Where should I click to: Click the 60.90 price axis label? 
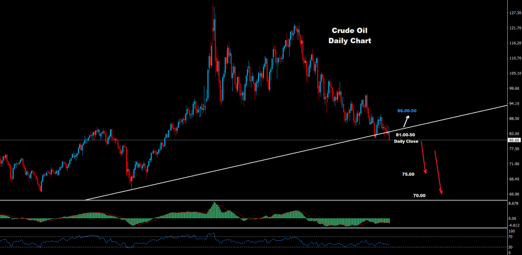514,194
